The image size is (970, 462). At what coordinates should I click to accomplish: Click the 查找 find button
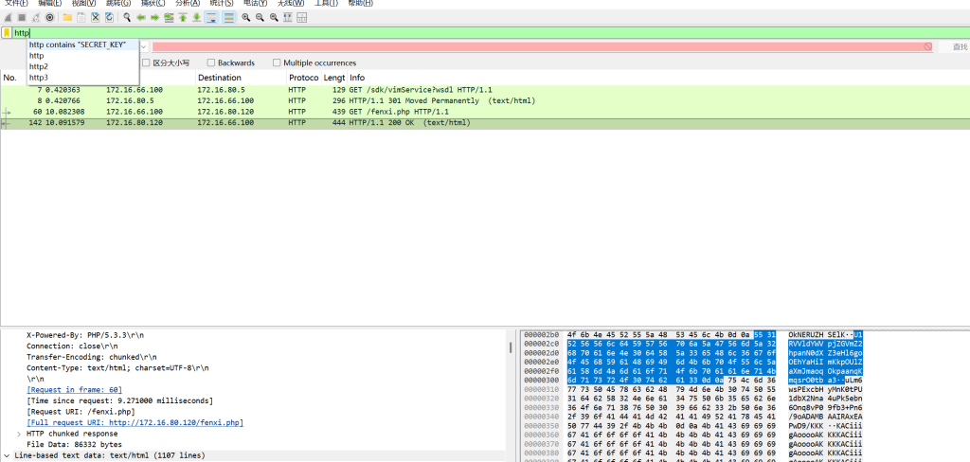(x=960, y=46)
